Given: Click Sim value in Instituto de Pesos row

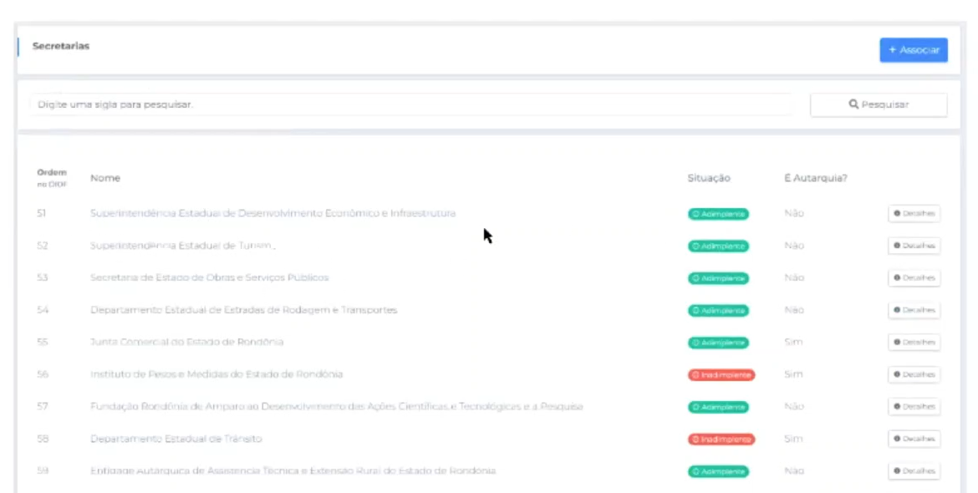Looking at the screenshot, I should point(793,374).
